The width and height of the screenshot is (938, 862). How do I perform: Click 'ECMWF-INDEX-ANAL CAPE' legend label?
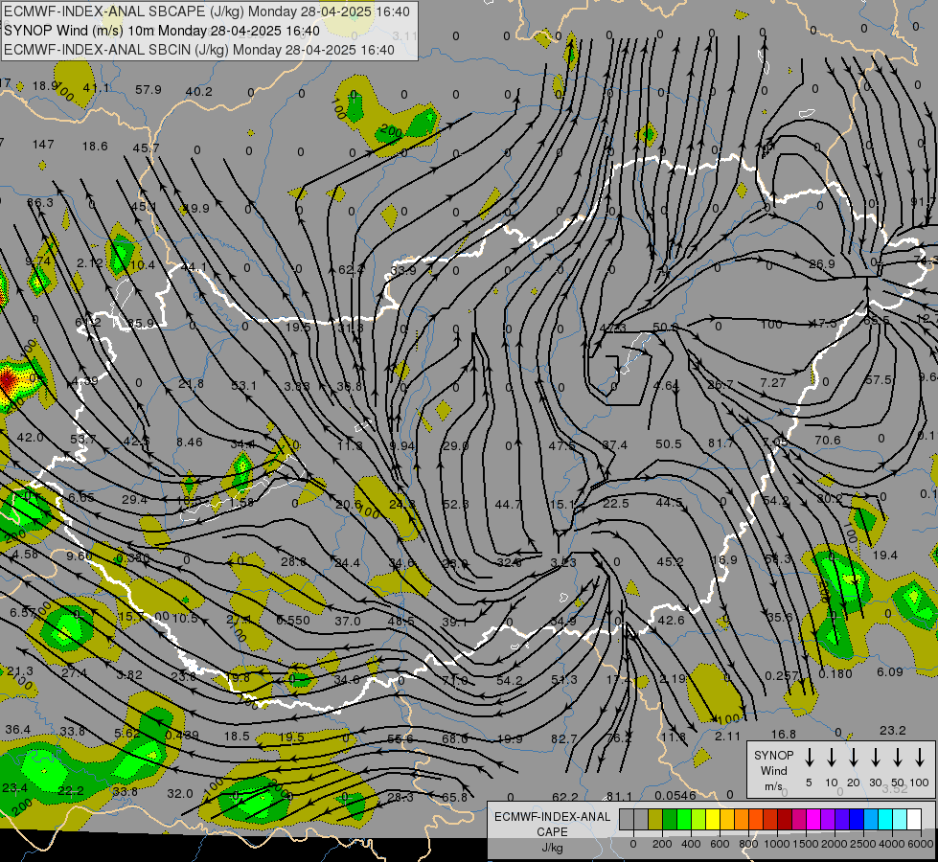tap(552, 825)
